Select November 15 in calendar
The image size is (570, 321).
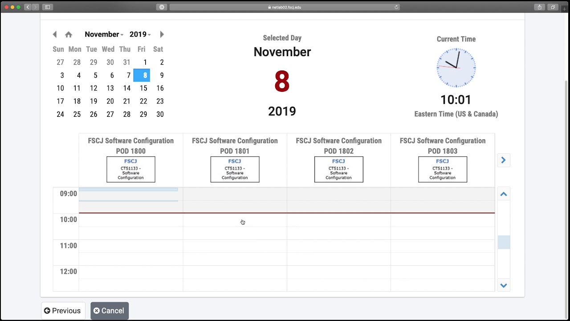click(143, 88)
